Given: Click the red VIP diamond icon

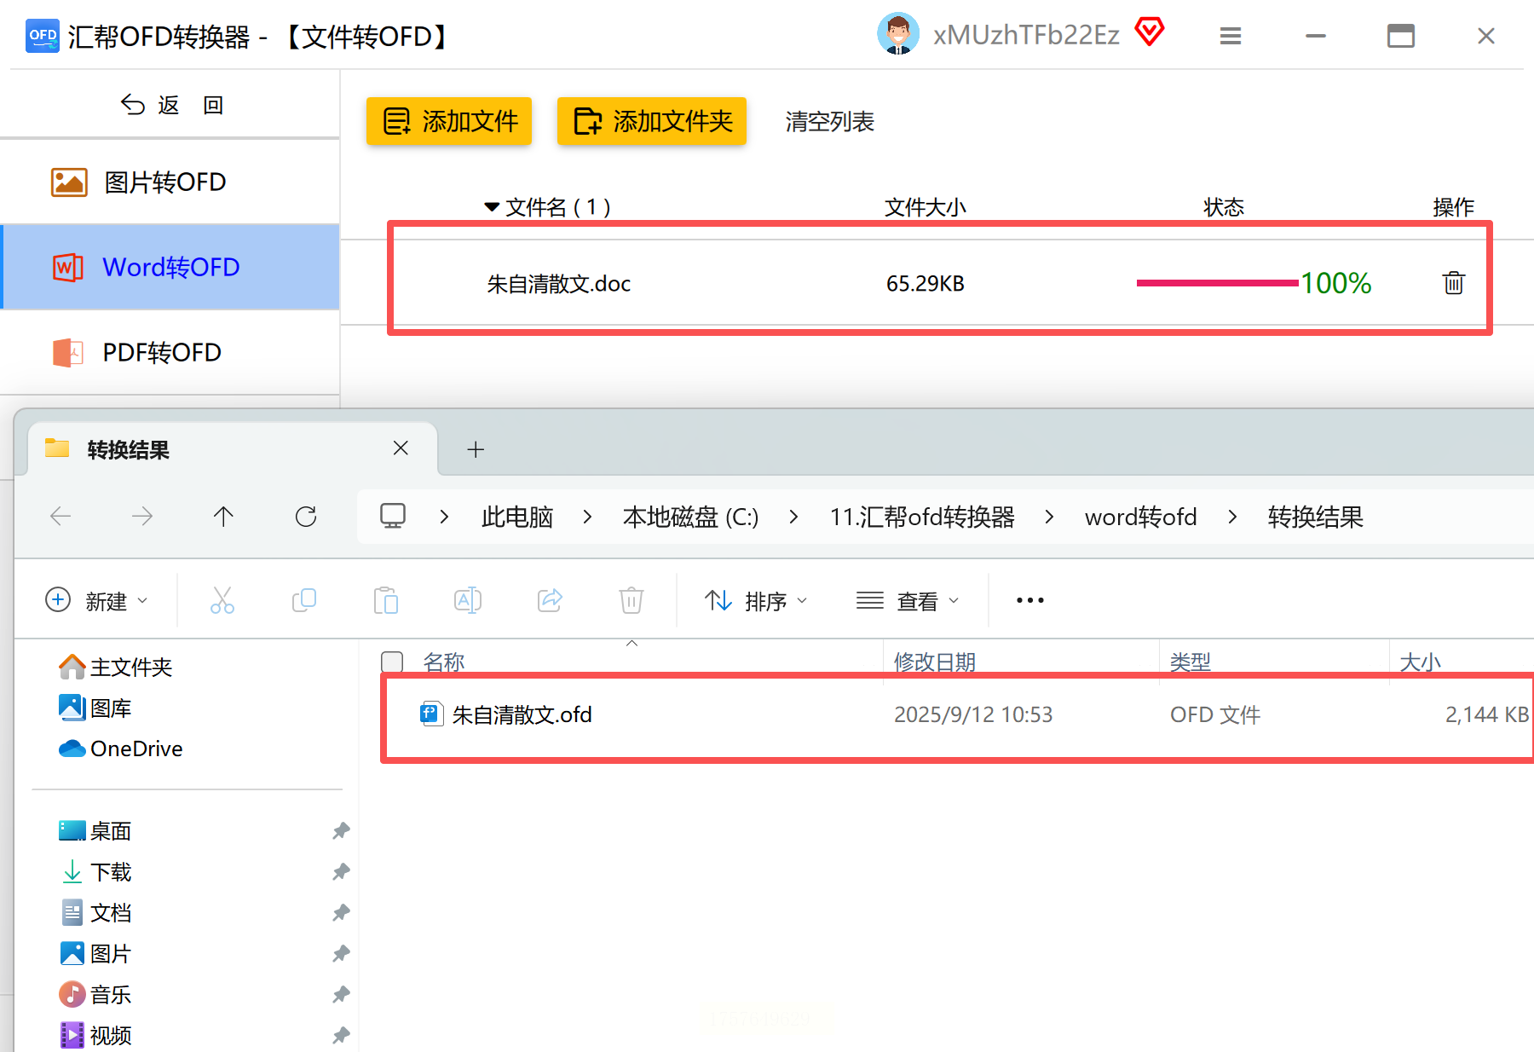Looking at the screenshot, I should click(x=1150, y=33).
